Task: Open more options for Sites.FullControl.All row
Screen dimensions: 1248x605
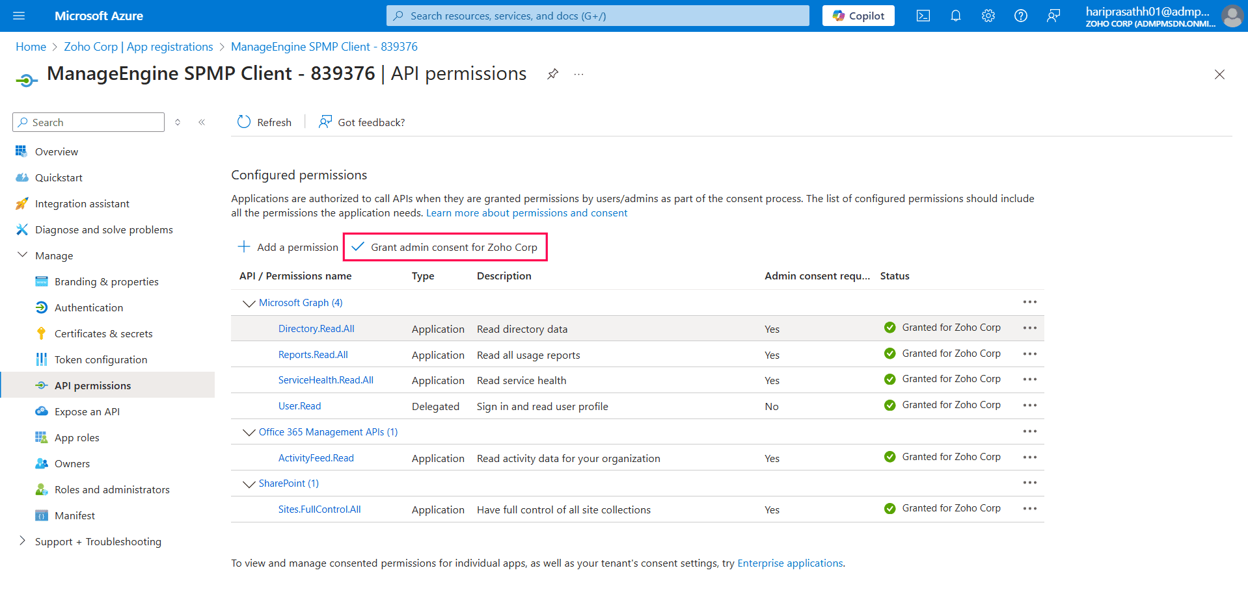Action: point(1029,509)
